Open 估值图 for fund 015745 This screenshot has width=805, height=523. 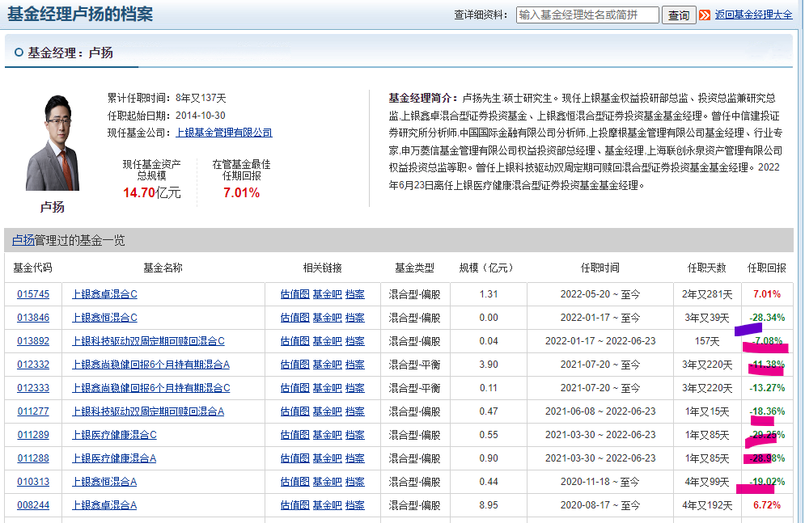point(295,294)
